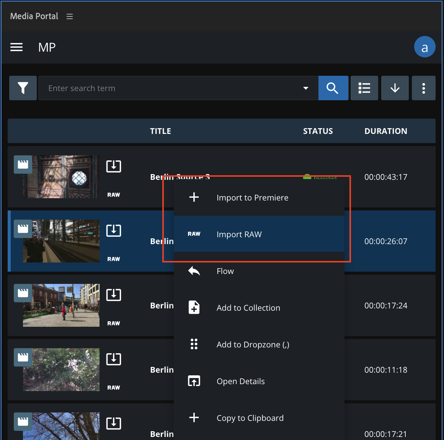Click the search magnifier icon

point(333,88)
